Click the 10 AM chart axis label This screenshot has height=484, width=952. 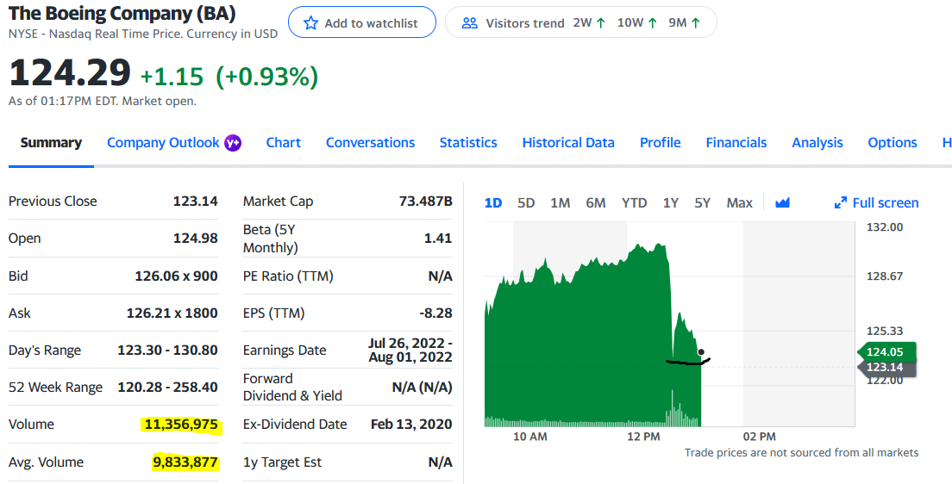click(x=529, y=437)
